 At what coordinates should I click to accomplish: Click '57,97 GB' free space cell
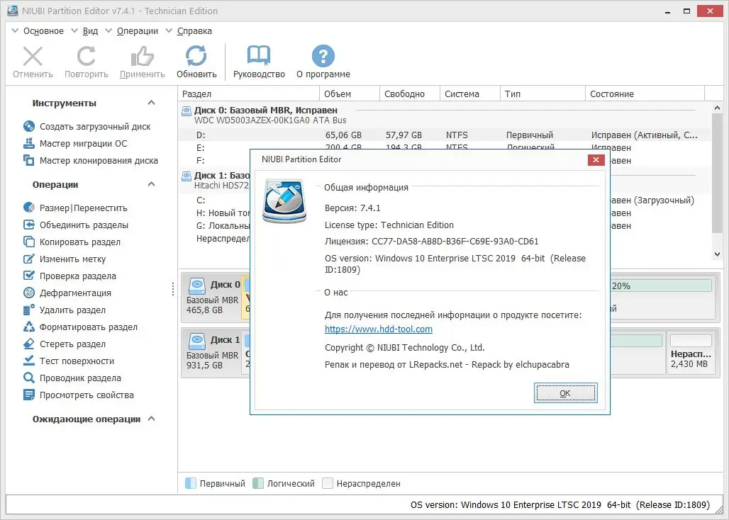tap(404, 135)
